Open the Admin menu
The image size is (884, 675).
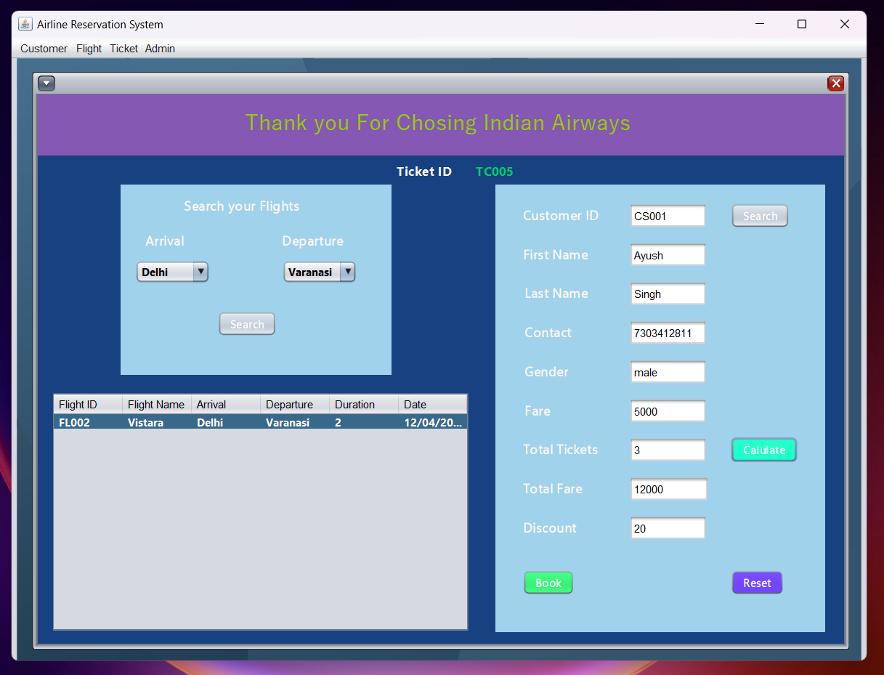pos(160,48)
